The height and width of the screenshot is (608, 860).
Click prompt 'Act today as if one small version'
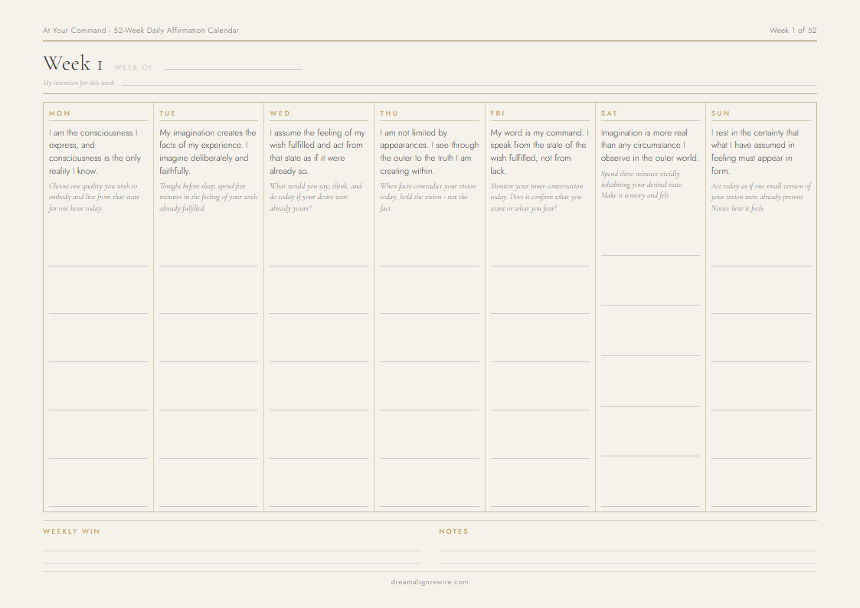click(761, 198)
